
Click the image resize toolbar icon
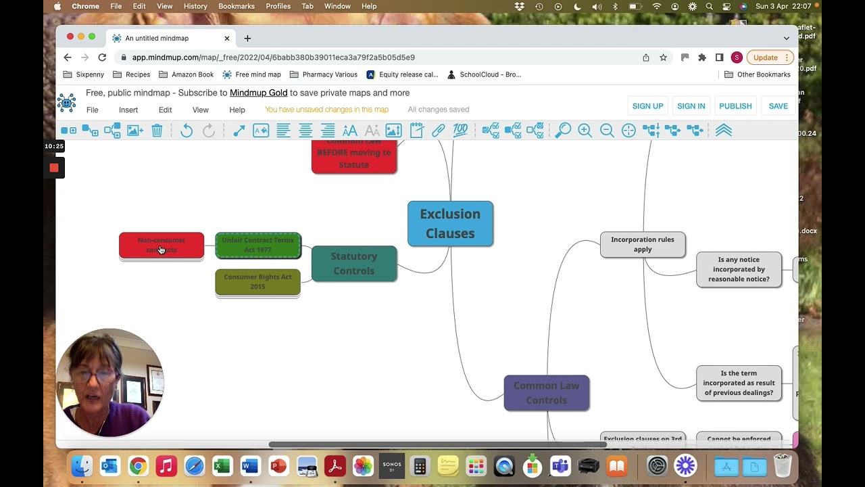coord(393,131)
